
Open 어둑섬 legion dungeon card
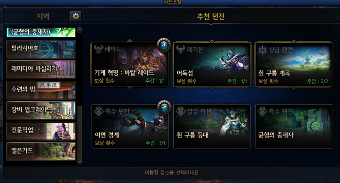click(212, 65)
